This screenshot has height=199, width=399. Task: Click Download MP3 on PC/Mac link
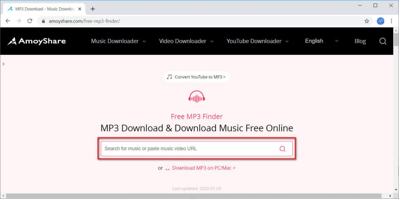click(204, 168)
